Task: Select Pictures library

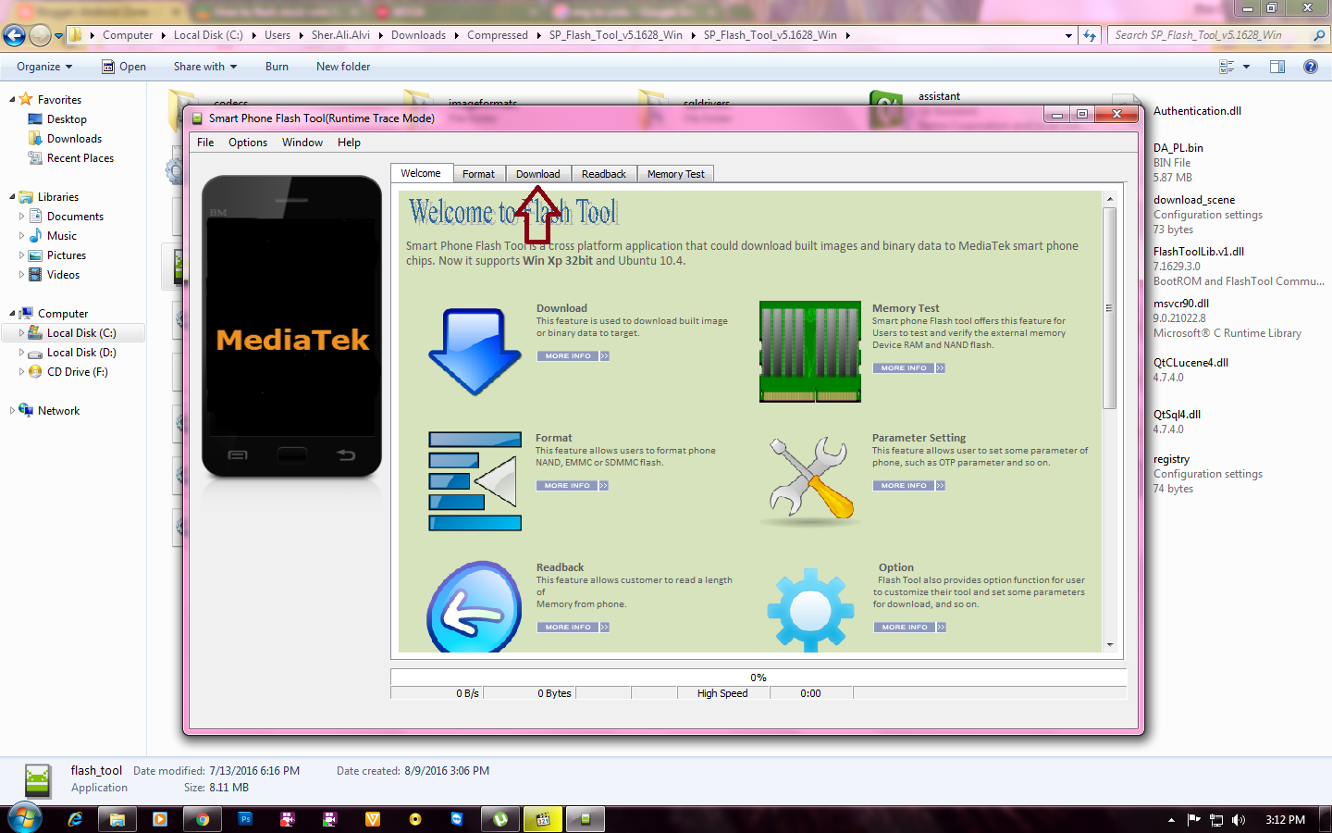Action: point(66,255)
